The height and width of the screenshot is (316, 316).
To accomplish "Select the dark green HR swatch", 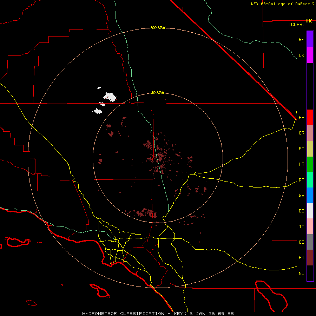I will click(310, 164).
